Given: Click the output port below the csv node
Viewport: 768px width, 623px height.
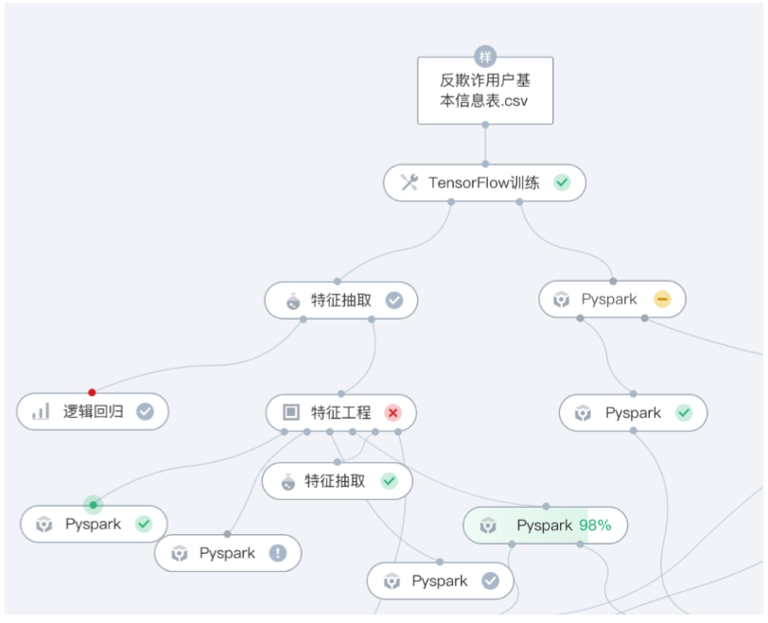Looking at the screenshot, I should 485,124.
